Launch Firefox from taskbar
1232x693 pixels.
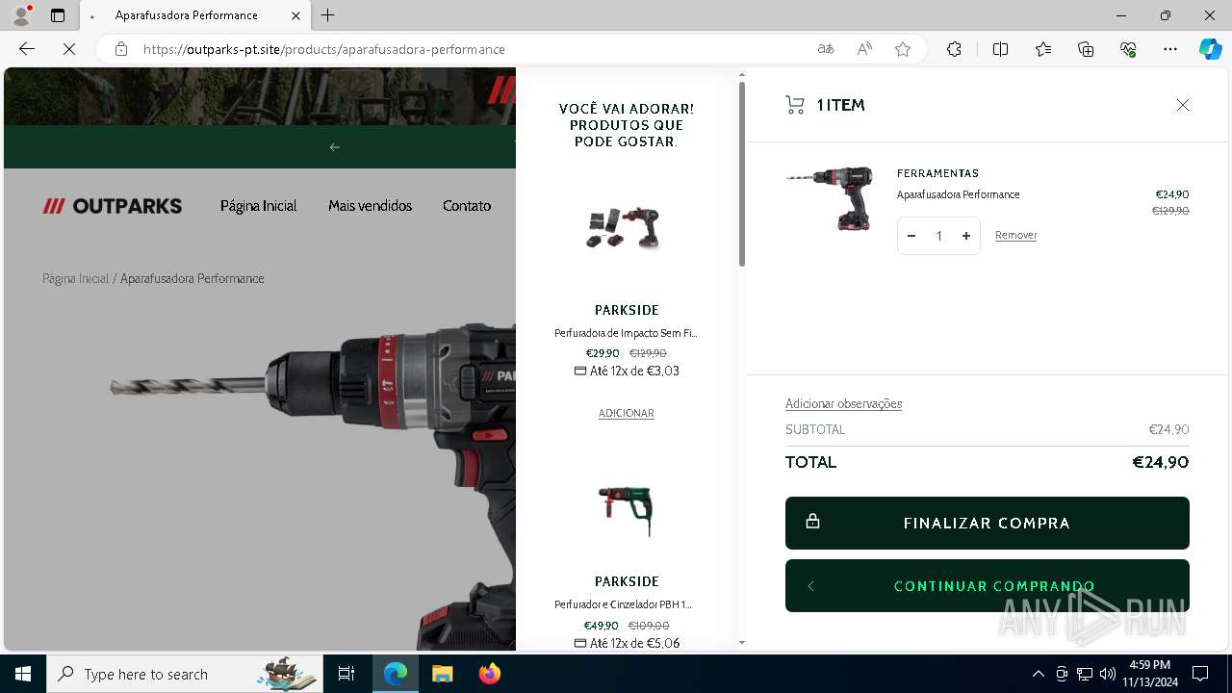tap(490, 674)
